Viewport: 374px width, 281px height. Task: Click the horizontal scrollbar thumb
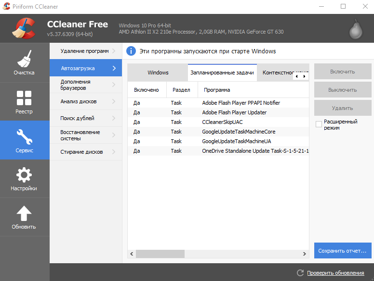tap(160, 254)
